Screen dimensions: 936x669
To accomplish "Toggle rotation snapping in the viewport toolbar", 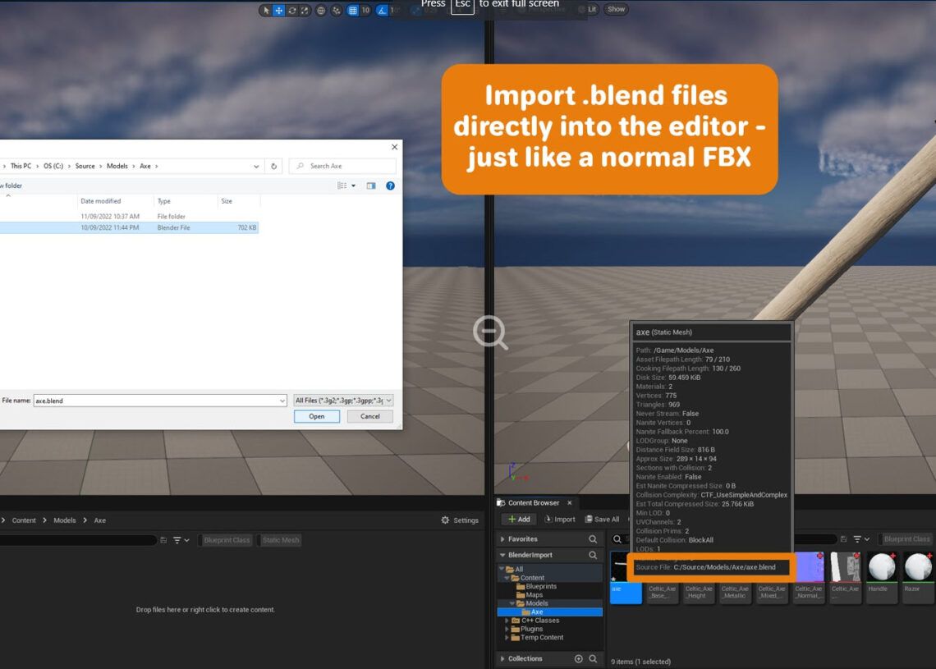I will pyautogui.click(x=381, y=10).
